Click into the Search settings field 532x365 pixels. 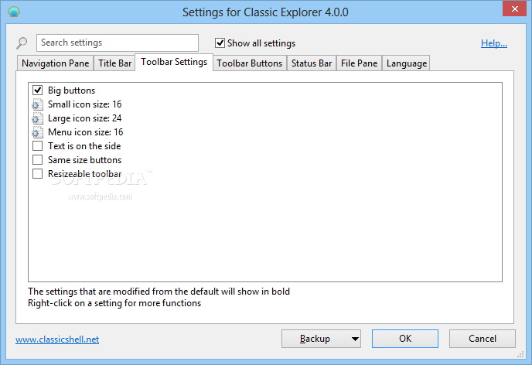coord(118,43)
